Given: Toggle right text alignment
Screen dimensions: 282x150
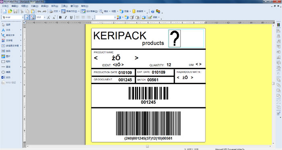Looking at the screenshot, I should click(89, 17).
